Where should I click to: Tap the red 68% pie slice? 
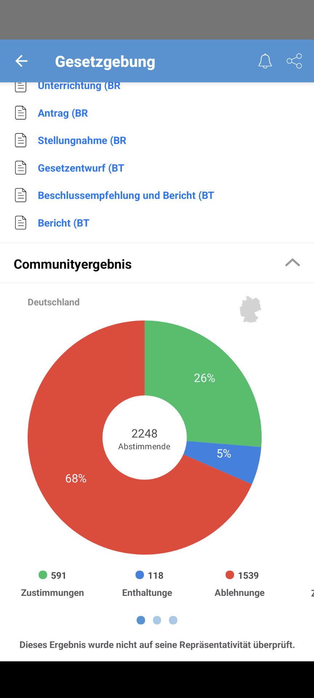point(76,478)
